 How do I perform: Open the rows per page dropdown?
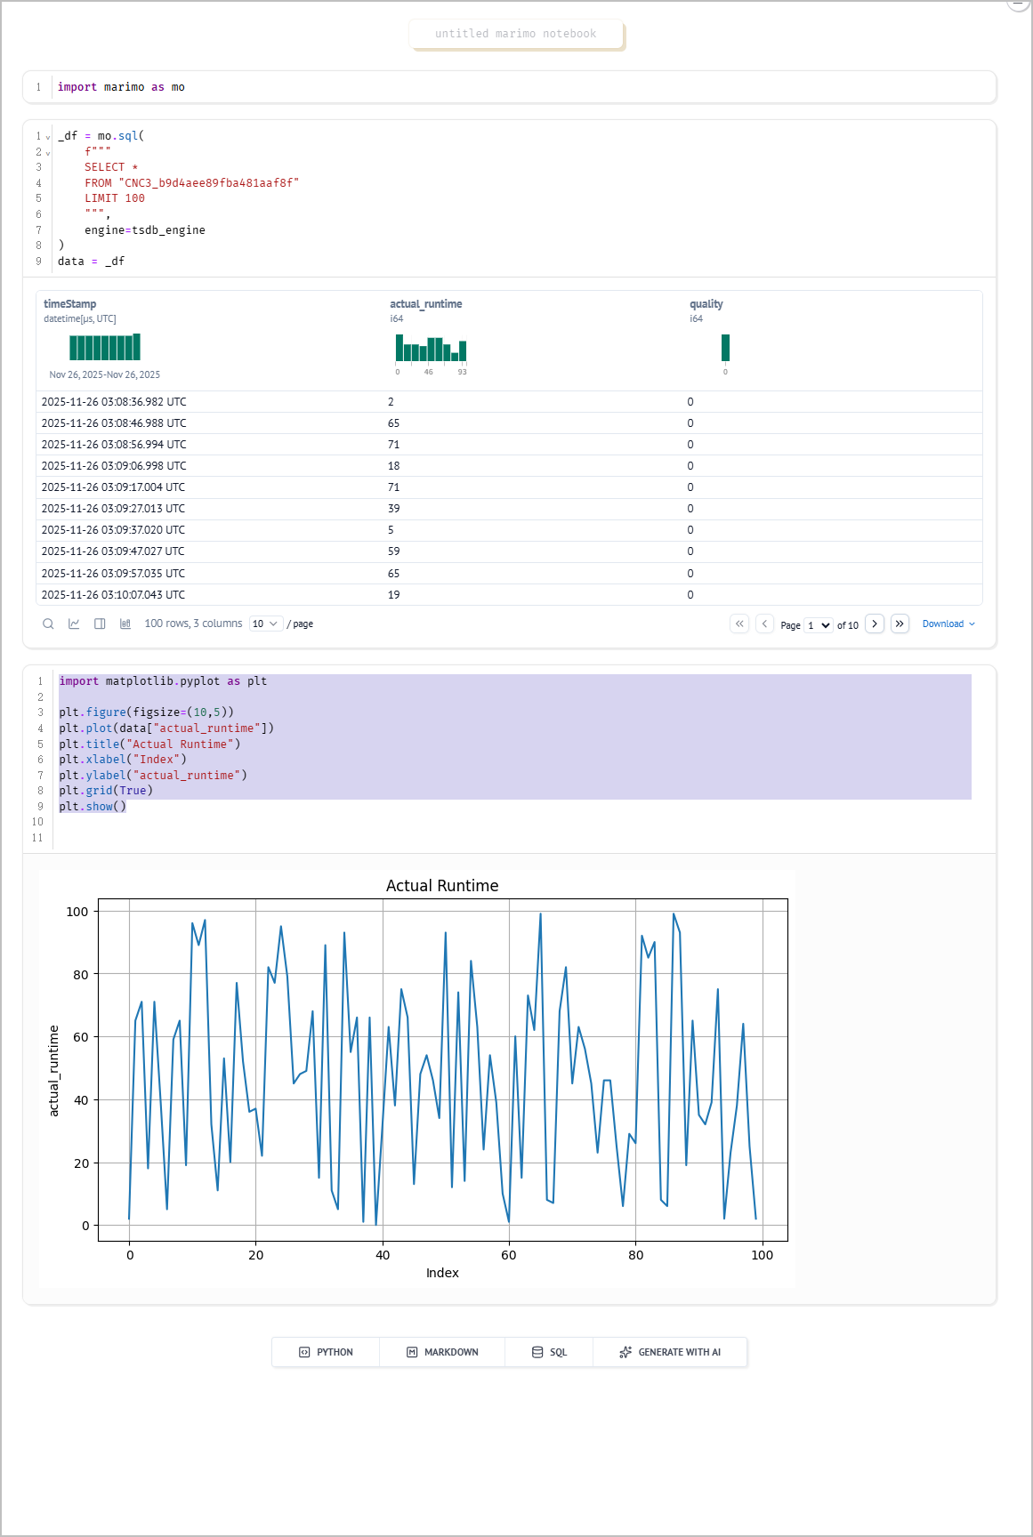pyautogui.click(x=265, y=624)
